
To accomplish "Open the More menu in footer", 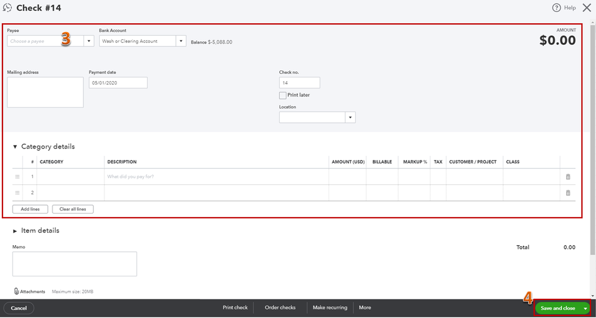I will tap(365, 307).
